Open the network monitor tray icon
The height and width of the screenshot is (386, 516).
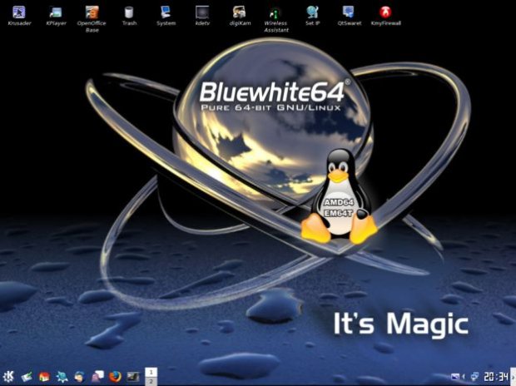click(474, 376)
